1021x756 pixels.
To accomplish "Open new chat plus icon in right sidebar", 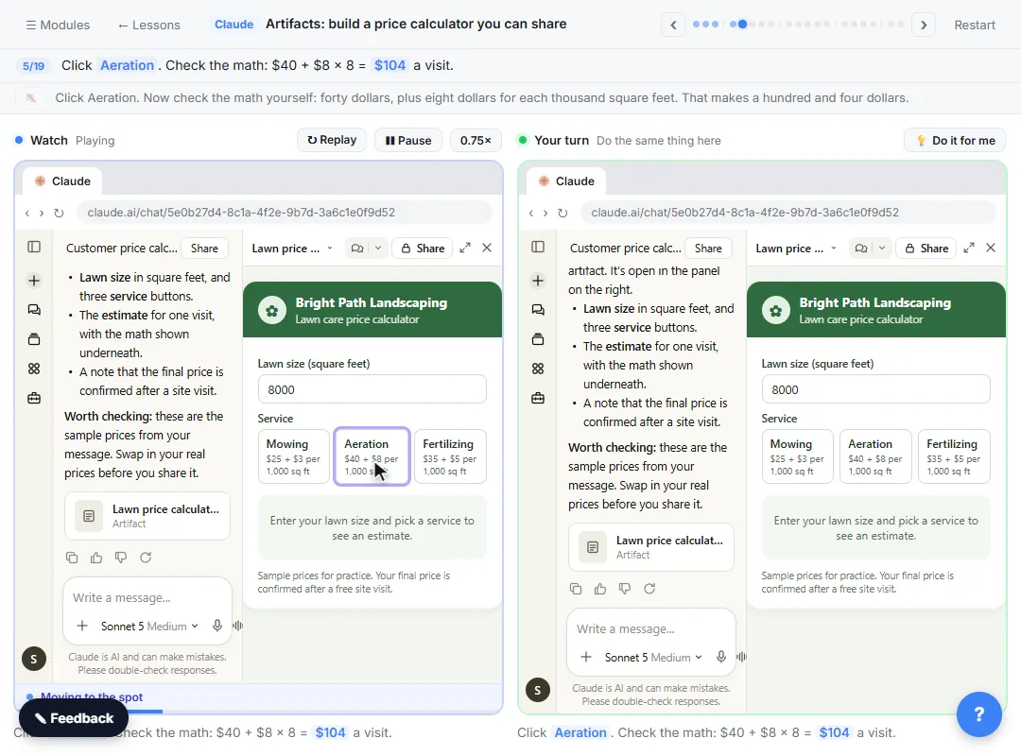I will tap(538, 281).
